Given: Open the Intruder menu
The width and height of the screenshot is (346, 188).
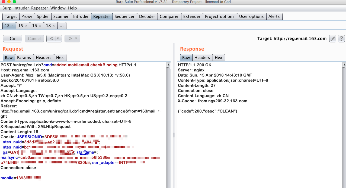Looking at the screenshot, I should coord(21,8).
